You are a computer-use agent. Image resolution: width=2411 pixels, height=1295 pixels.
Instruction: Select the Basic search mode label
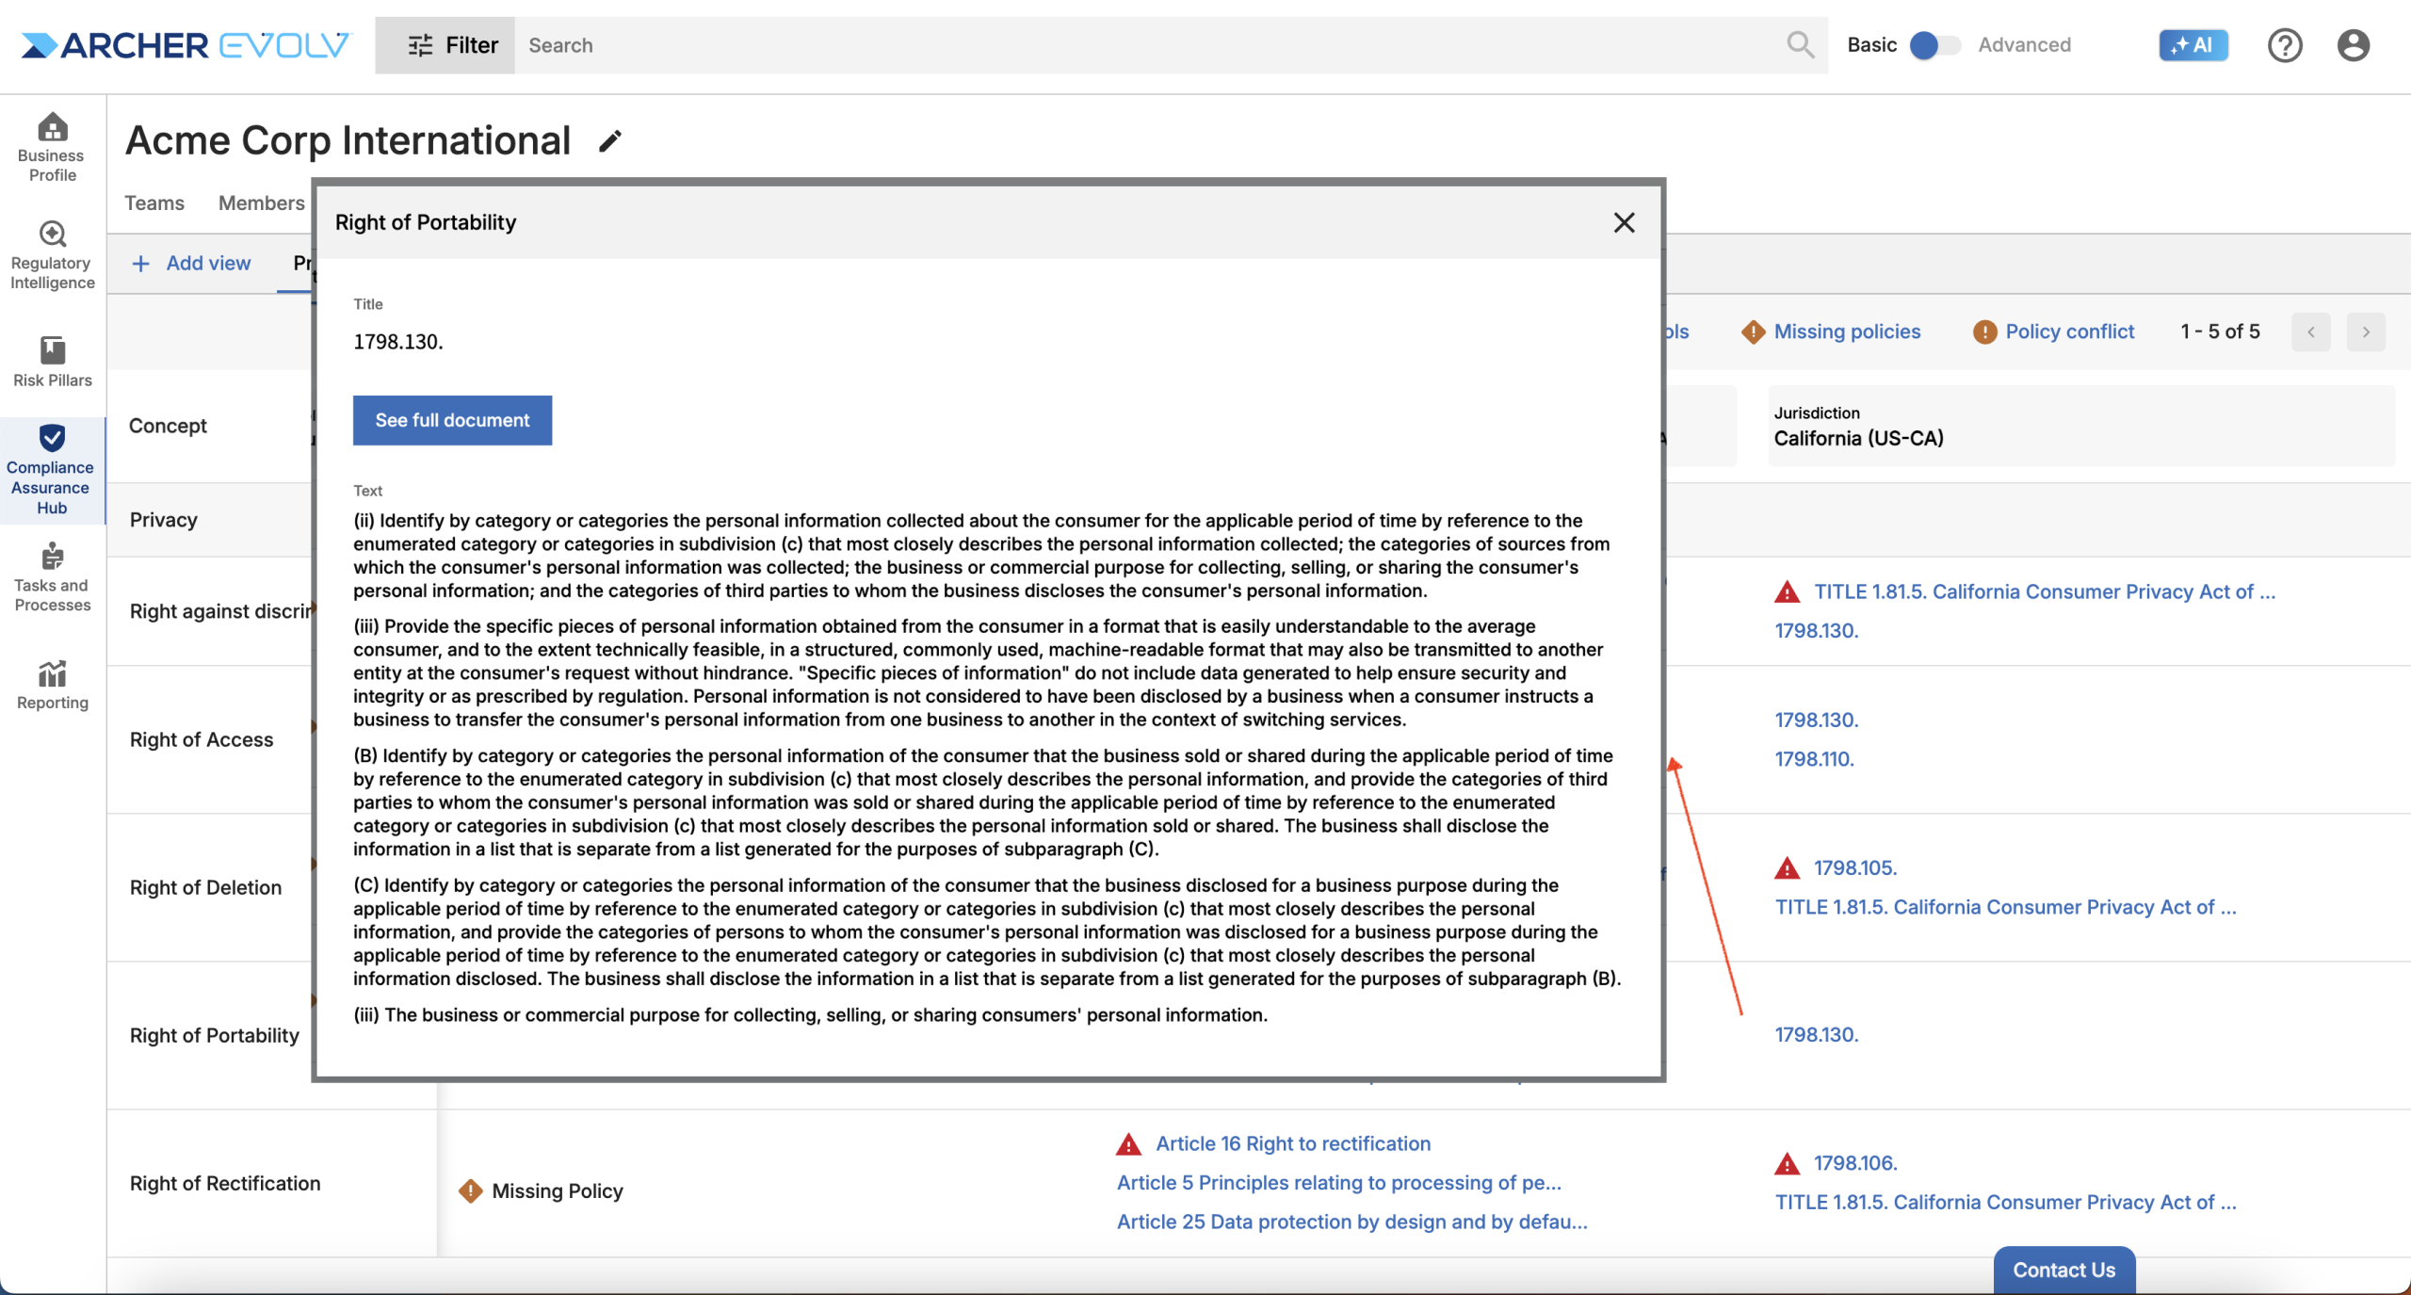coord(1871,44)
